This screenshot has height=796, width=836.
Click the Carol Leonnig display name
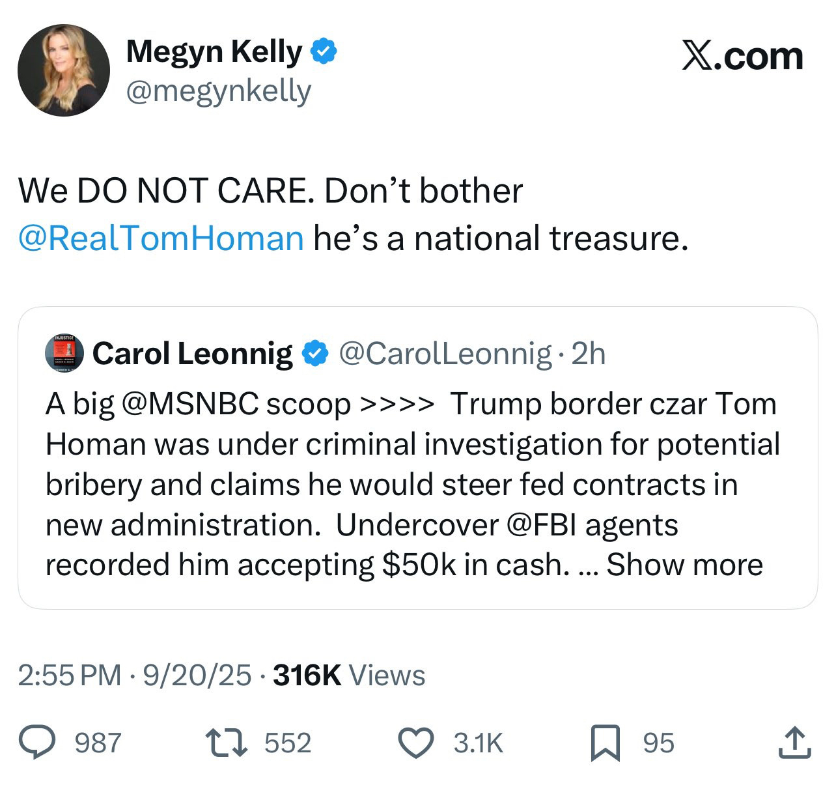tap(193, 354)
